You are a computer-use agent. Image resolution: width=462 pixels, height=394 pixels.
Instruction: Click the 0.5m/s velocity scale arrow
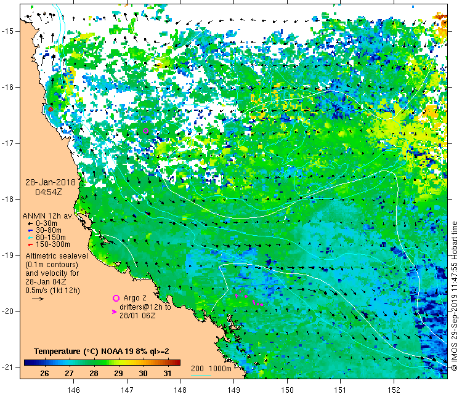tap(38, 299)
